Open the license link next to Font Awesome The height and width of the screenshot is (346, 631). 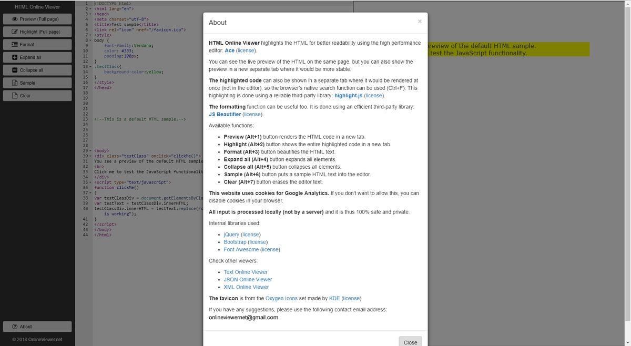270,250
